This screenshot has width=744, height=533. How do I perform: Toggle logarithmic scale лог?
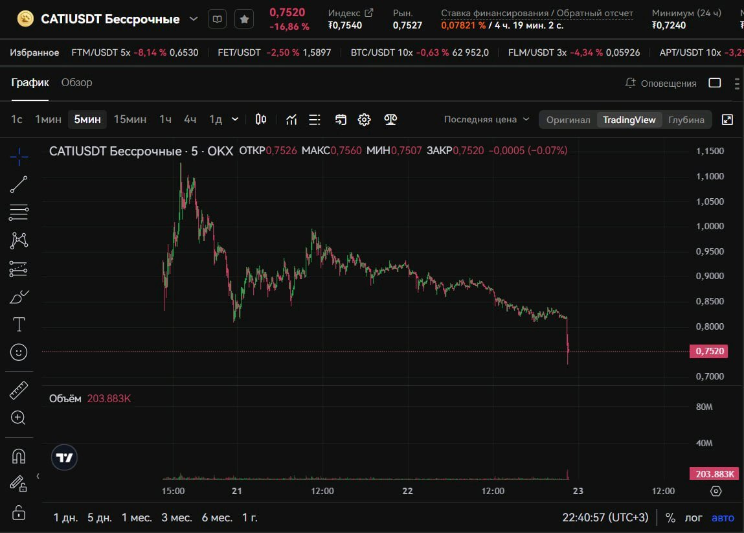pos(693,517)
